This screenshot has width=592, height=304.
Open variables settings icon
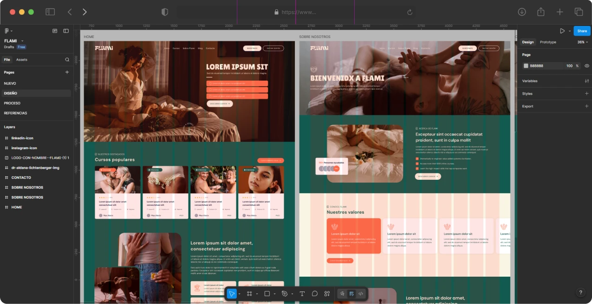click(586, 81)
